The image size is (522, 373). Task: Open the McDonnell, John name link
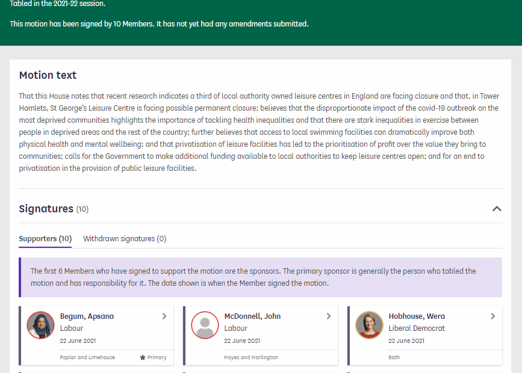(252, 316)
